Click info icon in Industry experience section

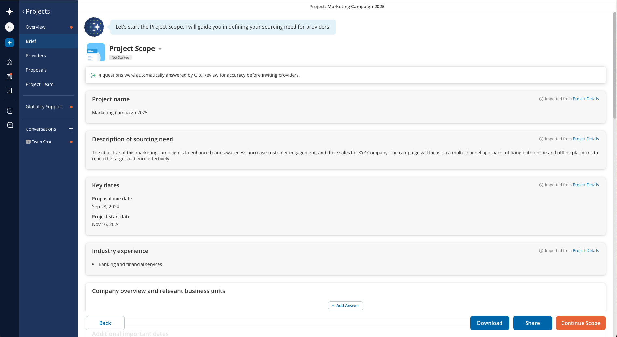click(541, 251)
